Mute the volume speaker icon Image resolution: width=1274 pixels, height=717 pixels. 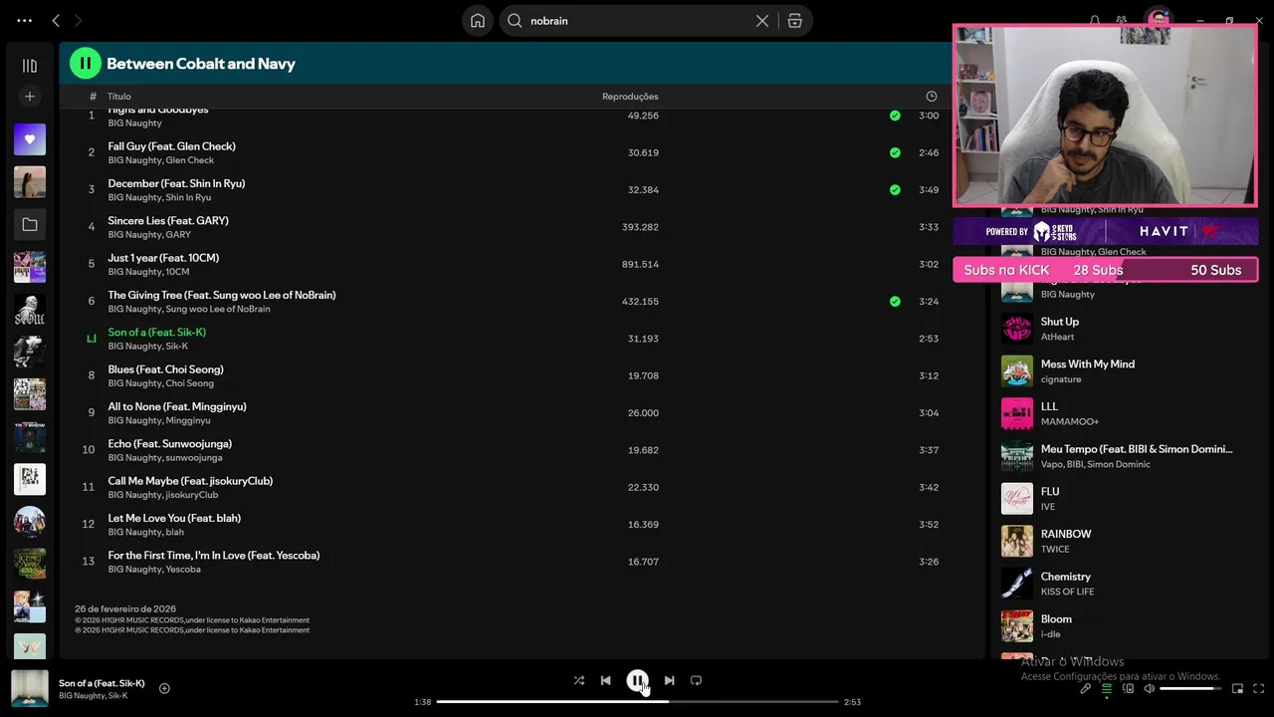pos(1149,688)
